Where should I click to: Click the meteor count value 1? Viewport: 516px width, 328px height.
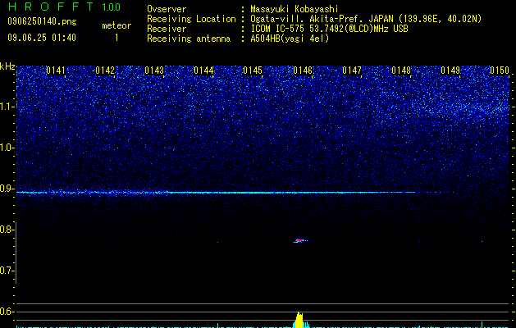pos(116,38)
